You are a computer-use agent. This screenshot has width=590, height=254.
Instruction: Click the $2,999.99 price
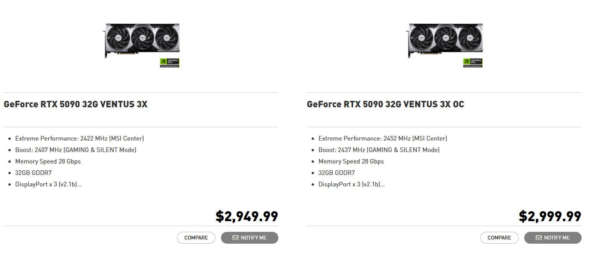(x=550, y=216)
